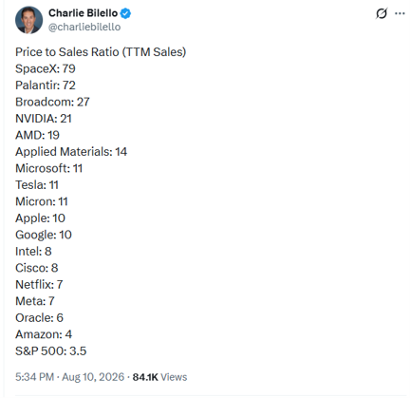Click the Price to Sales Ratio heading line
This screenshot has height=398, width=410.
(x=101, y=52)
